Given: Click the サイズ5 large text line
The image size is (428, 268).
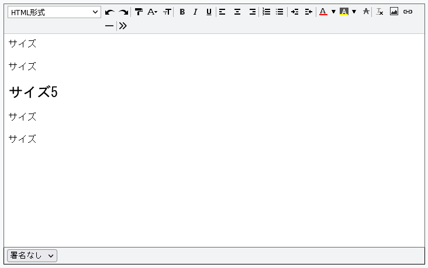Looking at the screenshot, I should tap(33, 92).
